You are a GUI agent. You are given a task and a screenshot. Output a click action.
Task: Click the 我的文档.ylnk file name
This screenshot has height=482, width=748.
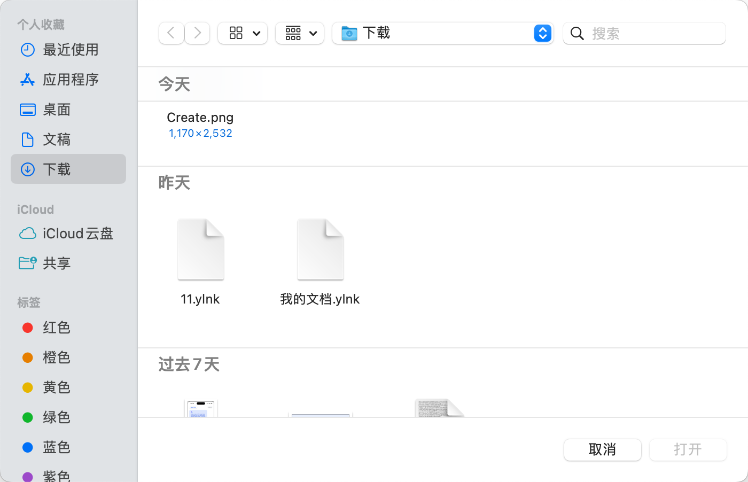(320, 299)
